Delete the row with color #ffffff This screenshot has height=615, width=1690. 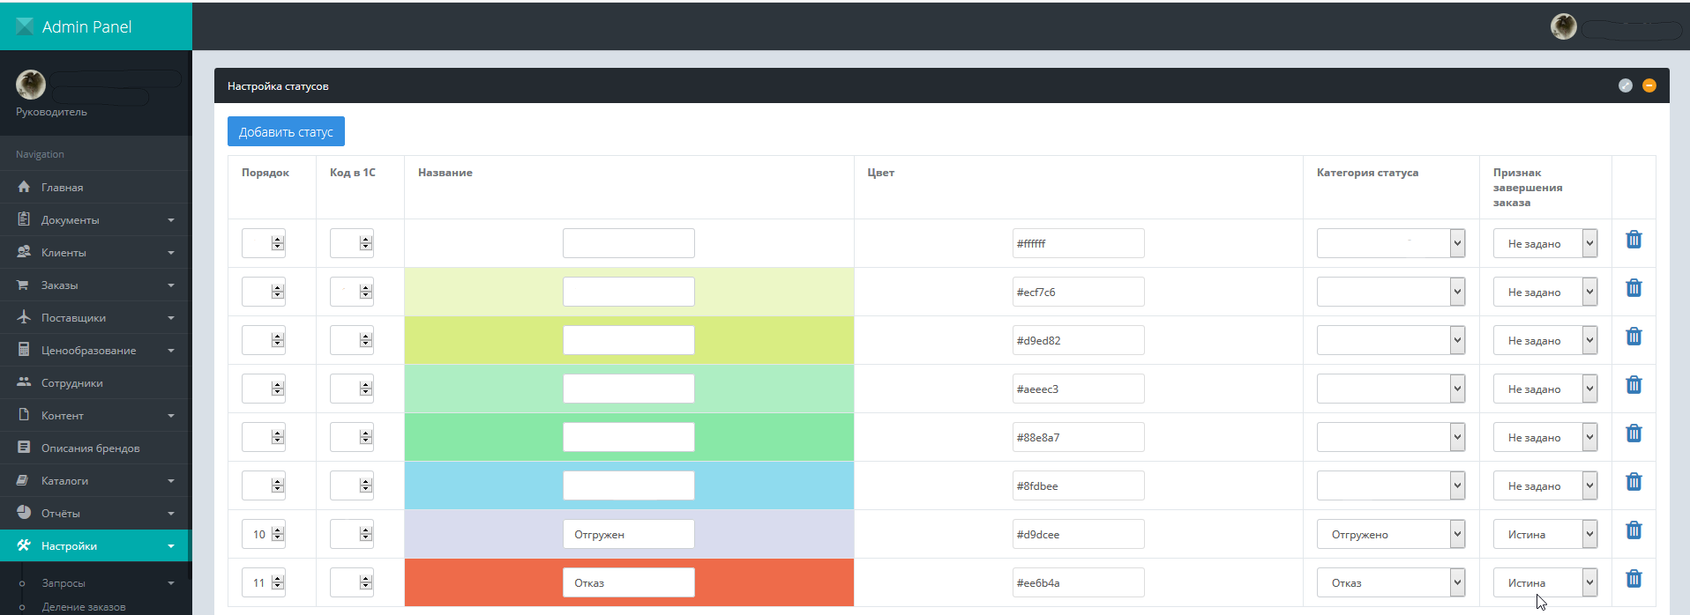(1634, 240)
